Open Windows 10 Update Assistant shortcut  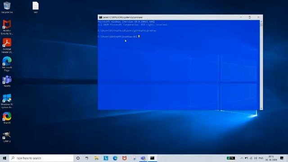[x=7, y=101]
